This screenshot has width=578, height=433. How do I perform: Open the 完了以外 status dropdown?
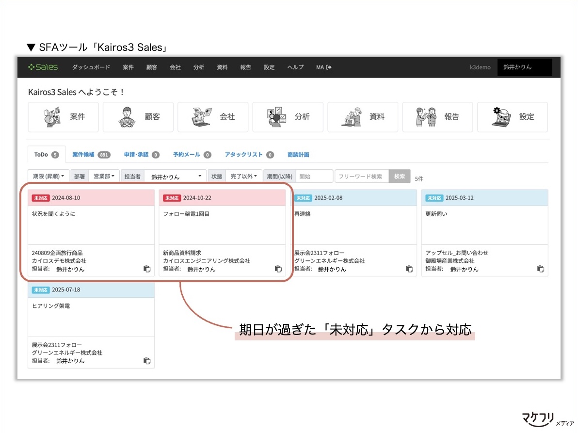pyautogui.click(x=243, y=176)
